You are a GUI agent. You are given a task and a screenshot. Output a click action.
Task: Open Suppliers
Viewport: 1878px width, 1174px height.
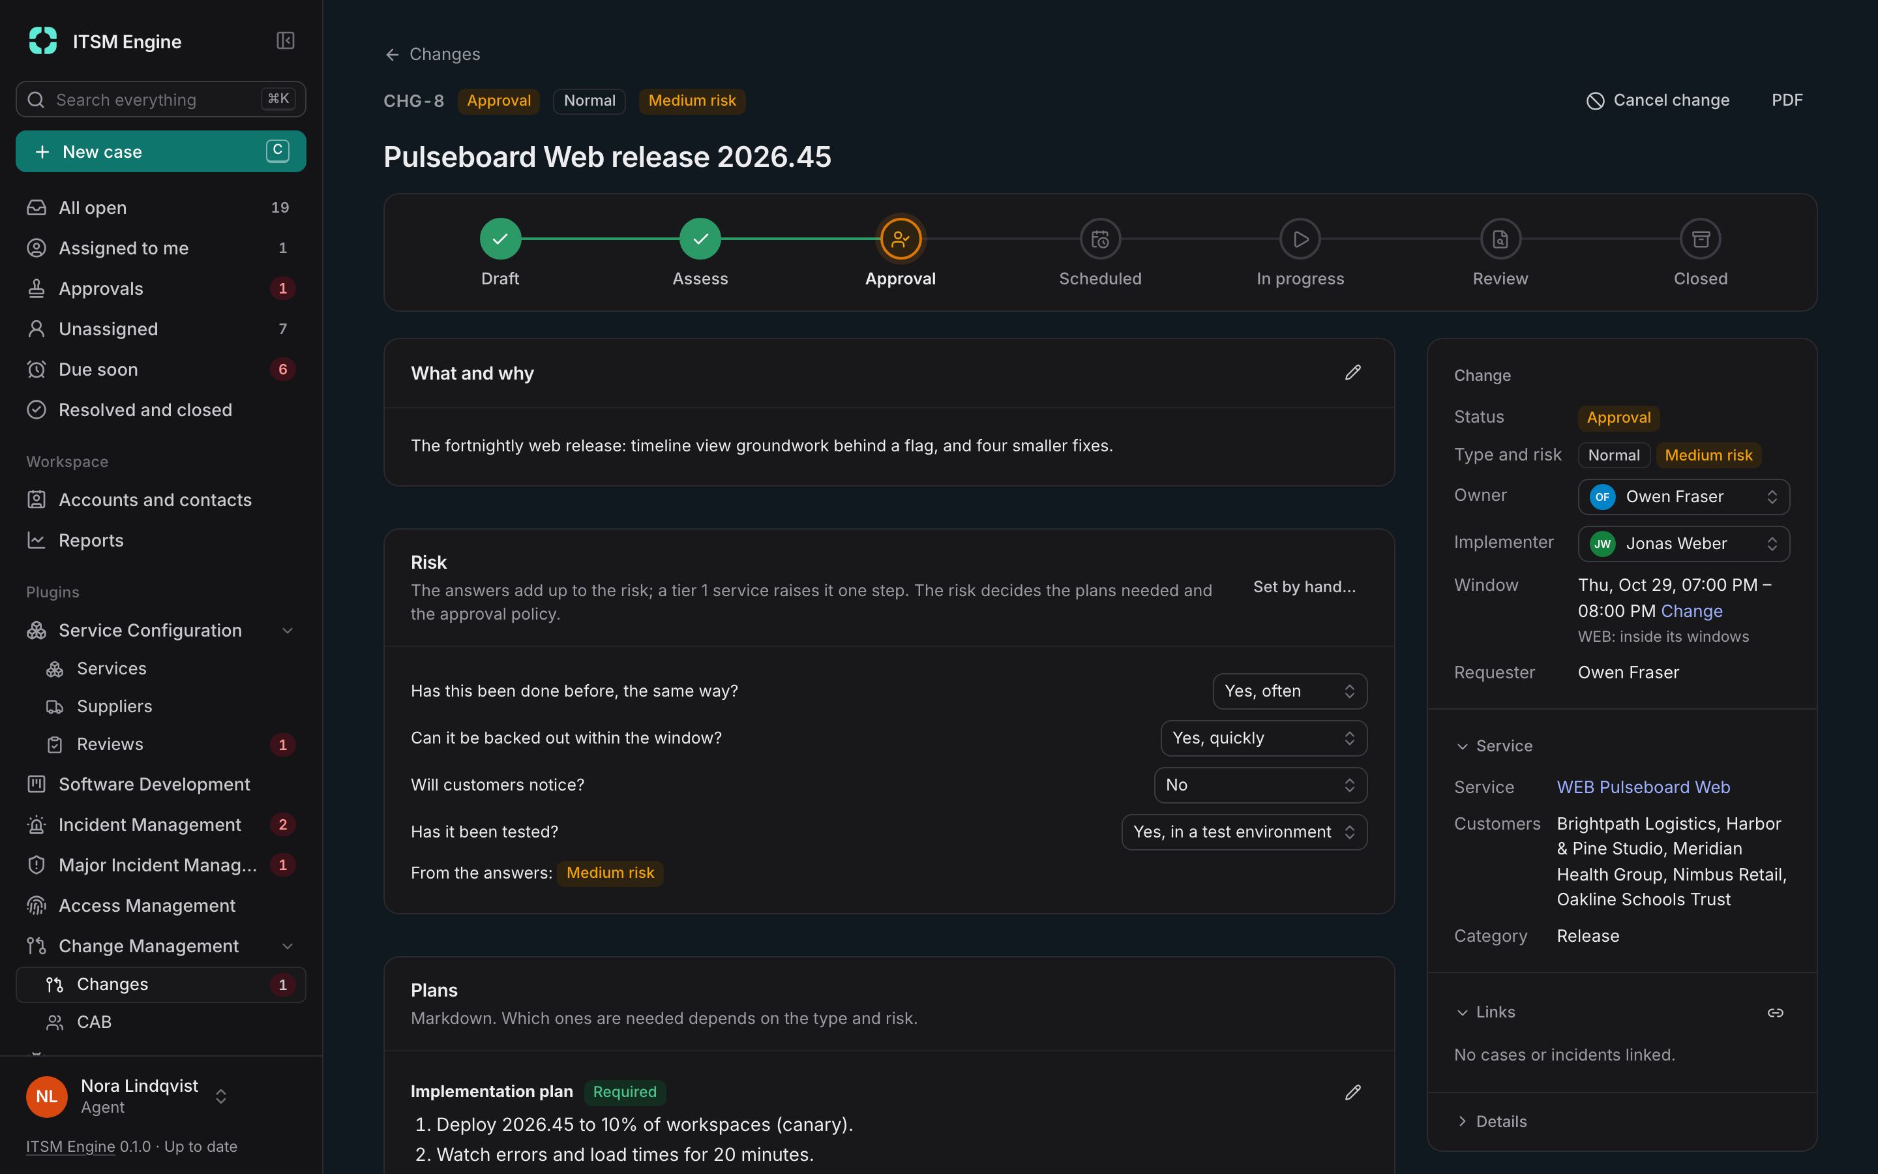(160, 706)
